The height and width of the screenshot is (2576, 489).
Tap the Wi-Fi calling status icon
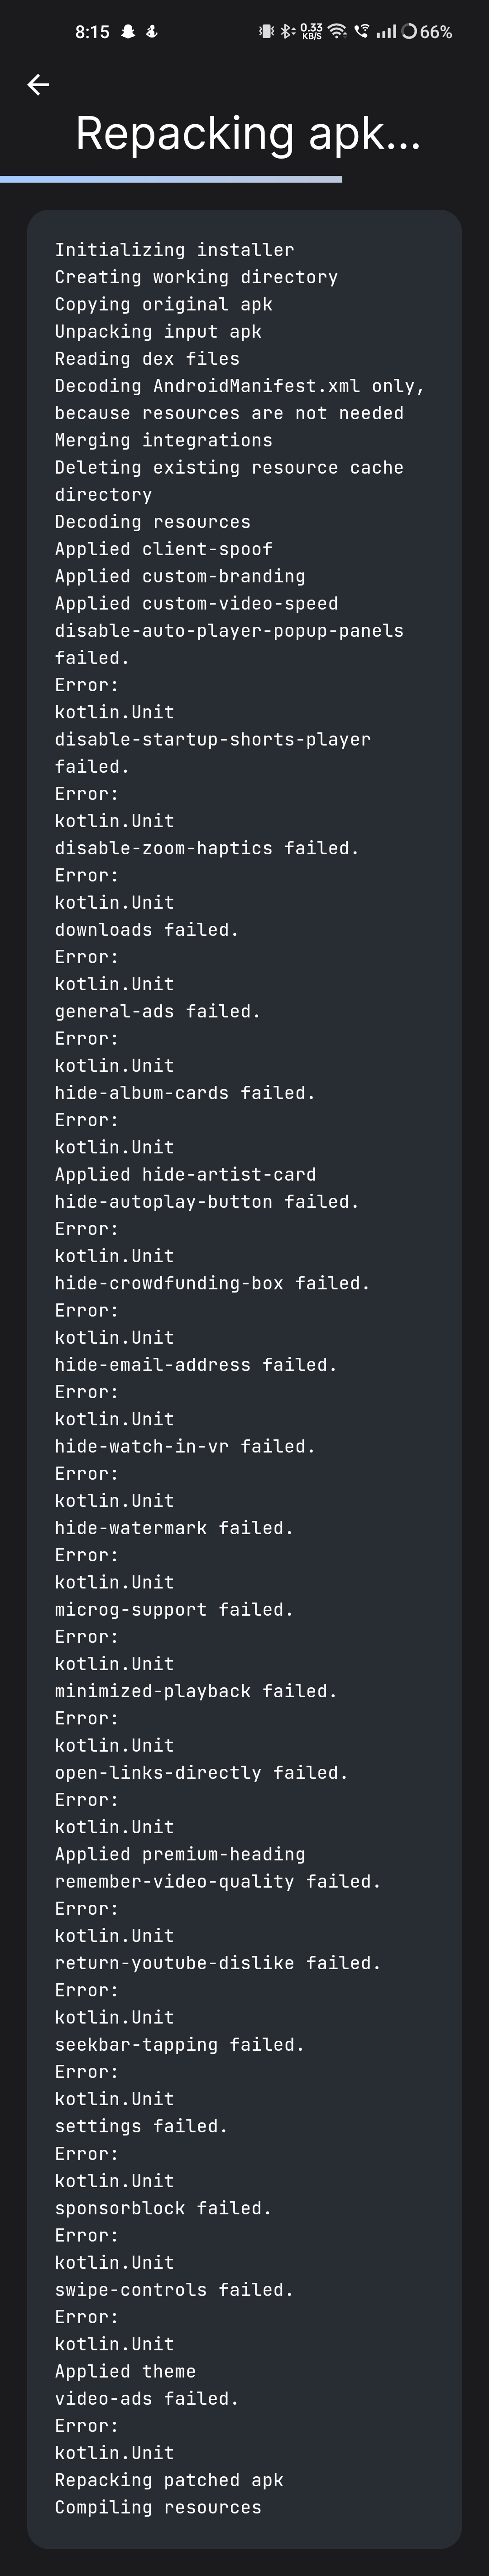[363, 32]
